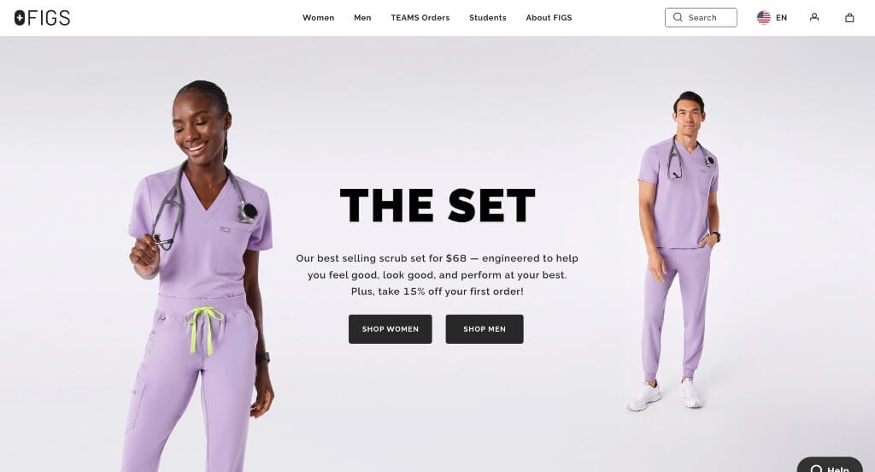Screen dimensions: 875x472
Task: Click the scrub set description text
Action: 437,274
